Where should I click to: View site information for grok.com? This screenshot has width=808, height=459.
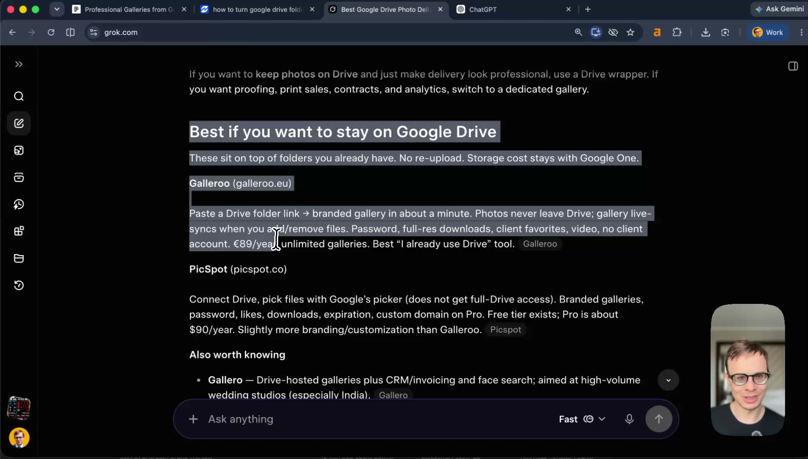(x=94, y=32)
